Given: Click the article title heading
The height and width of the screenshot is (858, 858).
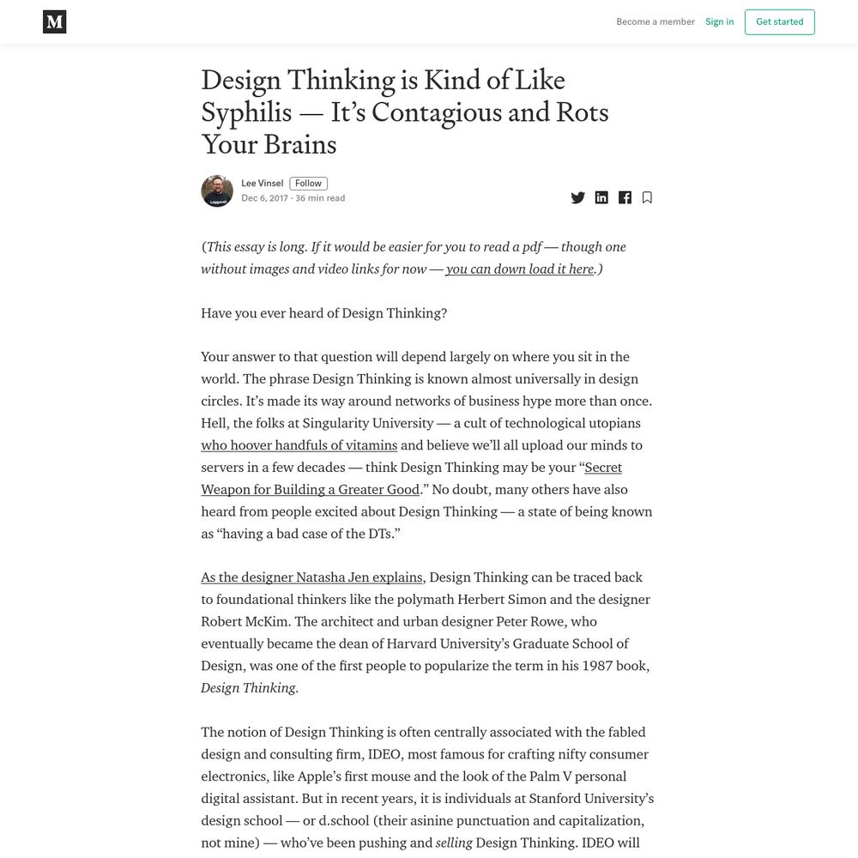Looking at the screenshot, I should (405, 112).
